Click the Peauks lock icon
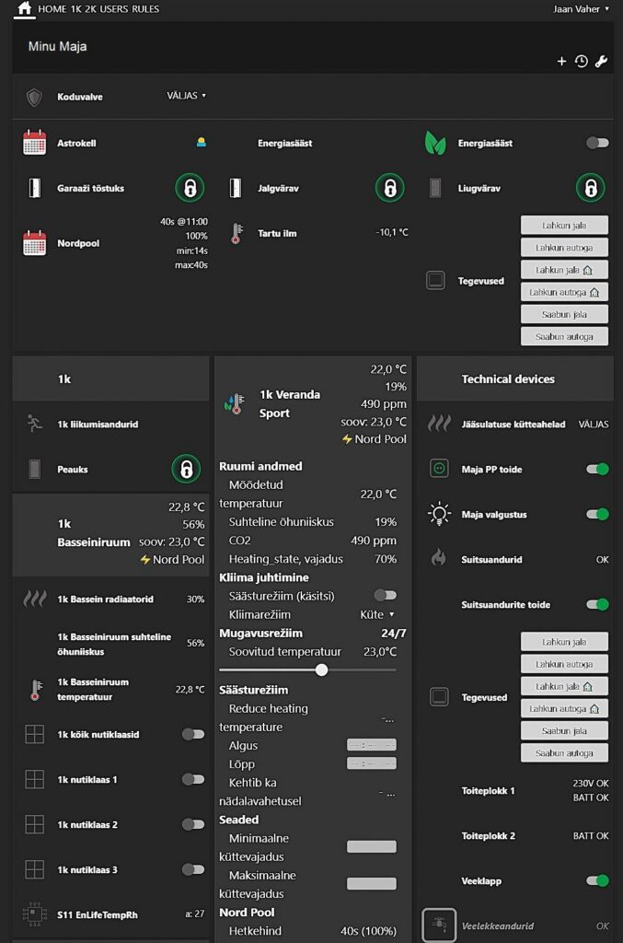The image size is (623, 943). click(x=186, y=469)
